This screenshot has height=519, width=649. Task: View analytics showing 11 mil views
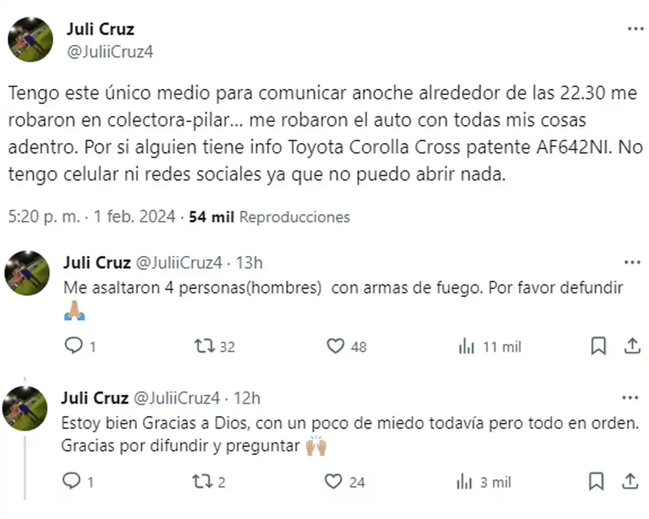pos(466,347)
